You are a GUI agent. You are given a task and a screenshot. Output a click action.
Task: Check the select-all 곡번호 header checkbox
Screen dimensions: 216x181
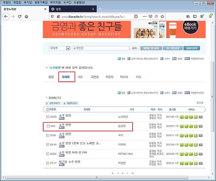(48, 109)
